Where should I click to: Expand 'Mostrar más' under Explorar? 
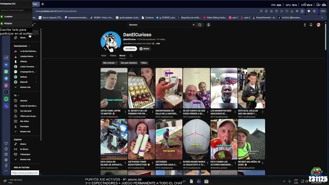[x=25, y=160]
